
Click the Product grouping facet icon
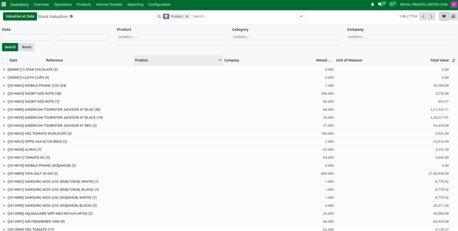pyautogui.click(x=166, y=16)
